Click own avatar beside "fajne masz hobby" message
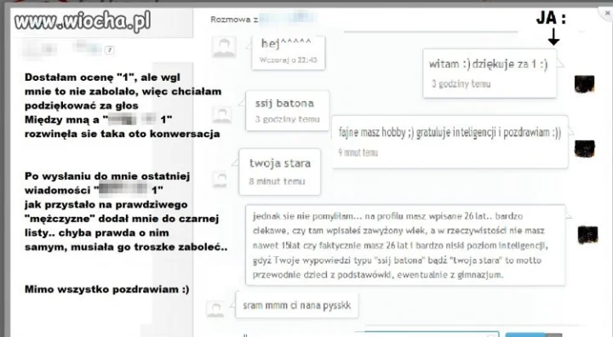The image size is (613, 337). click(x=584, y=149)
